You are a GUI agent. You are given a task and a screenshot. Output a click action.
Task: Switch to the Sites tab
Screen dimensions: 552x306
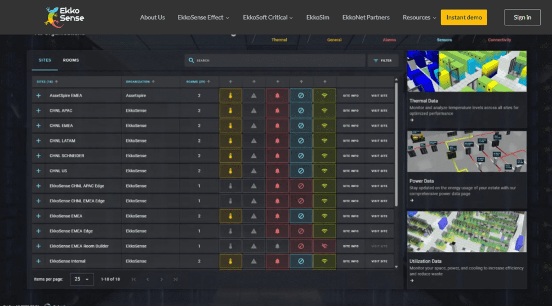(x=44, y=60)
